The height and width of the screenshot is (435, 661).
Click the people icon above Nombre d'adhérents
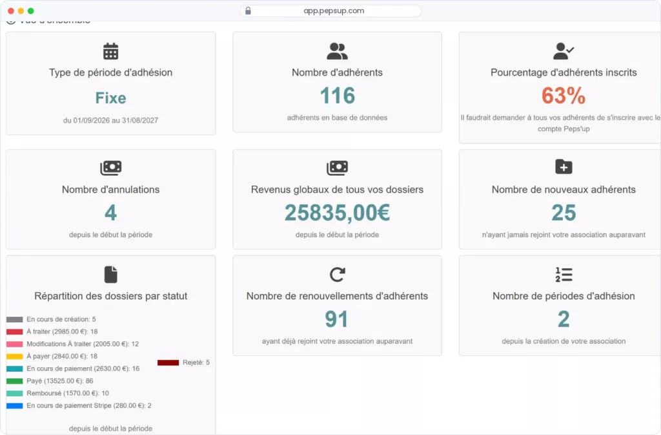(x=337, y=51)
